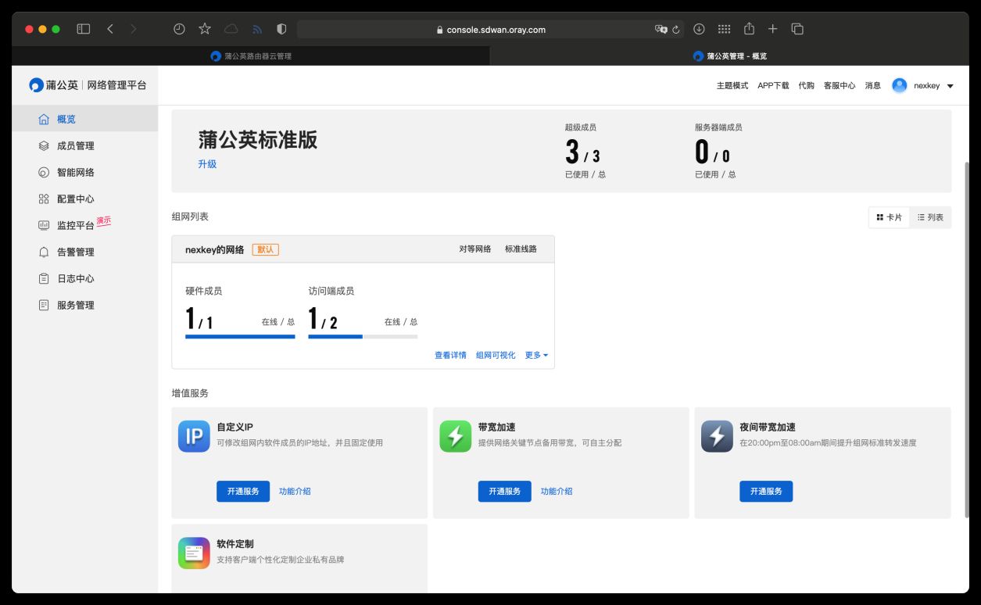Open 组网可视化 link
981x605 pixels.
[x=496, y=356]
